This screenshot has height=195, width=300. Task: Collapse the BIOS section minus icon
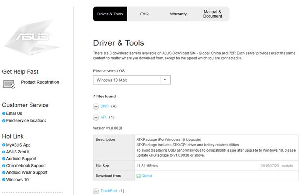(96, 106)
